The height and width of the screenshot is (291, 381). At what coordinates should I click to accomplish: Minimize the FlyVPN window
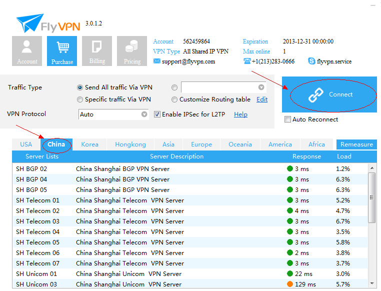point(373,5)
